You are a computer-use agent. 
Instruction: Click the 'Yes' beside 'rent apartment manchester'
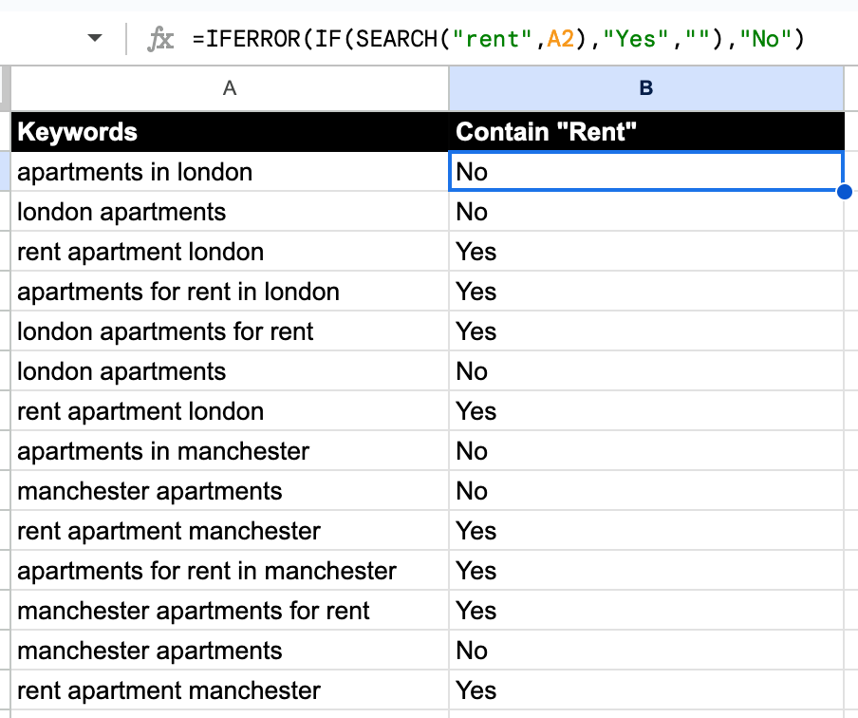pyautogui.click(x=645, y=531)
